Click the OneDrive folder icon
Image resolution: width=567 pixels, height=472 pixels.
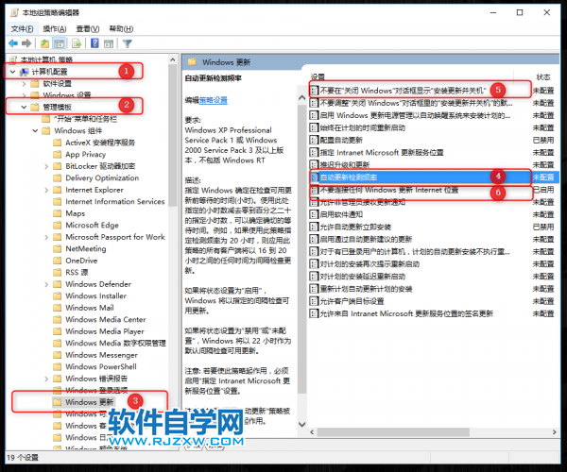pyautogui.click(x=57, y=261)
